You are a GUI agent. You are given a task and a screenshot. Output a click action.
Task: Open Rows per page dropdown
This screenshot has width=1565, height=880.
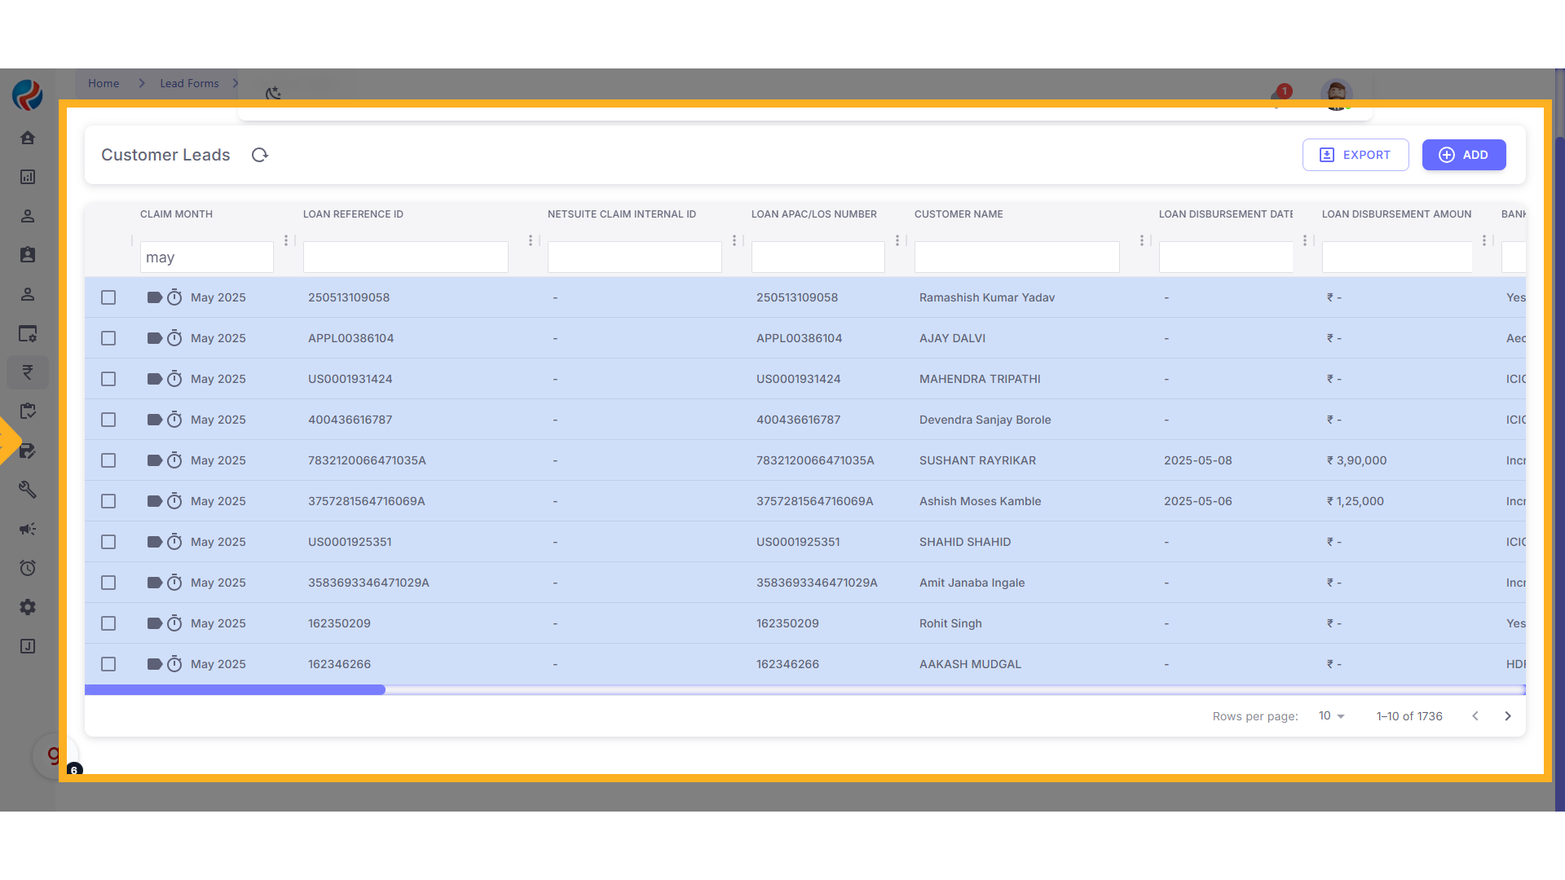pyautogui.click(x=1332, y=716)
